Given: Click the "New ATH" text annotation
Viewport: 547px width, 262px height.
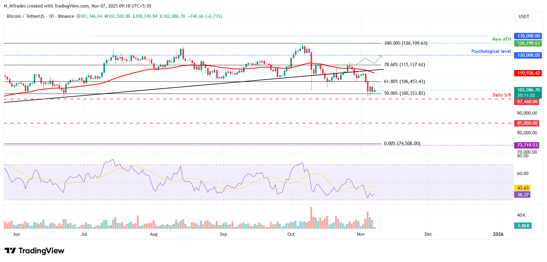Looking at the screenshot, I should pos(501,39).
